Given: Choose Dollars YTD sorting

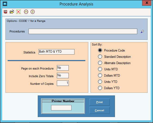Looking at the screenshot, I should [100, 88].
